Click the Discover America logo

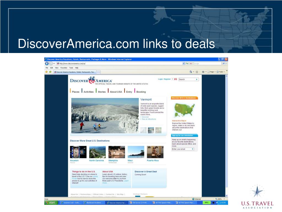tap(91, 80)
